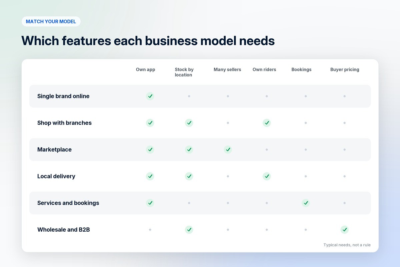
Task: Click the Own app checkmark for Local delivery
Action: (x=150, y=176)
